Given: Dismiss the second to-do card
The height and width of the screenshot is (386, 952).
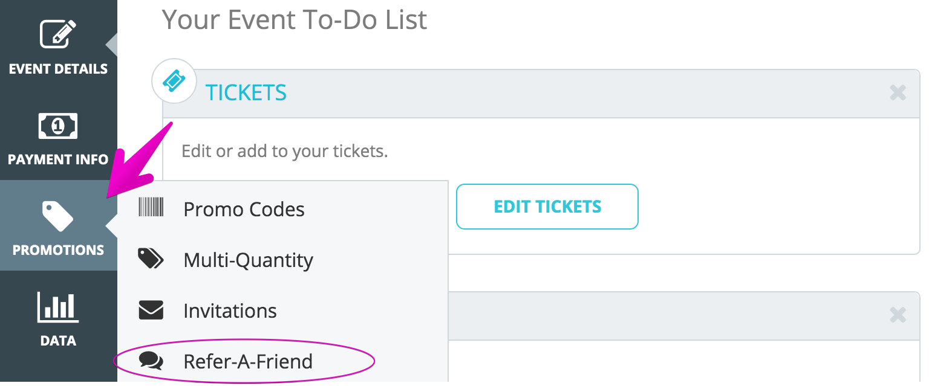Looking at the screenshot, I should point(898,315).
